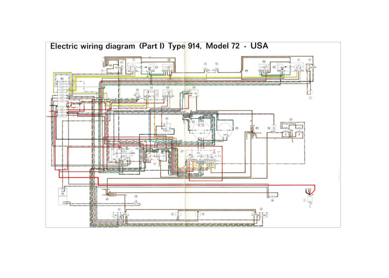
Task: Click the title "Electric wiring diagram (Part I) Type 914, Model 72 - USA"
Action: (159, 46)
